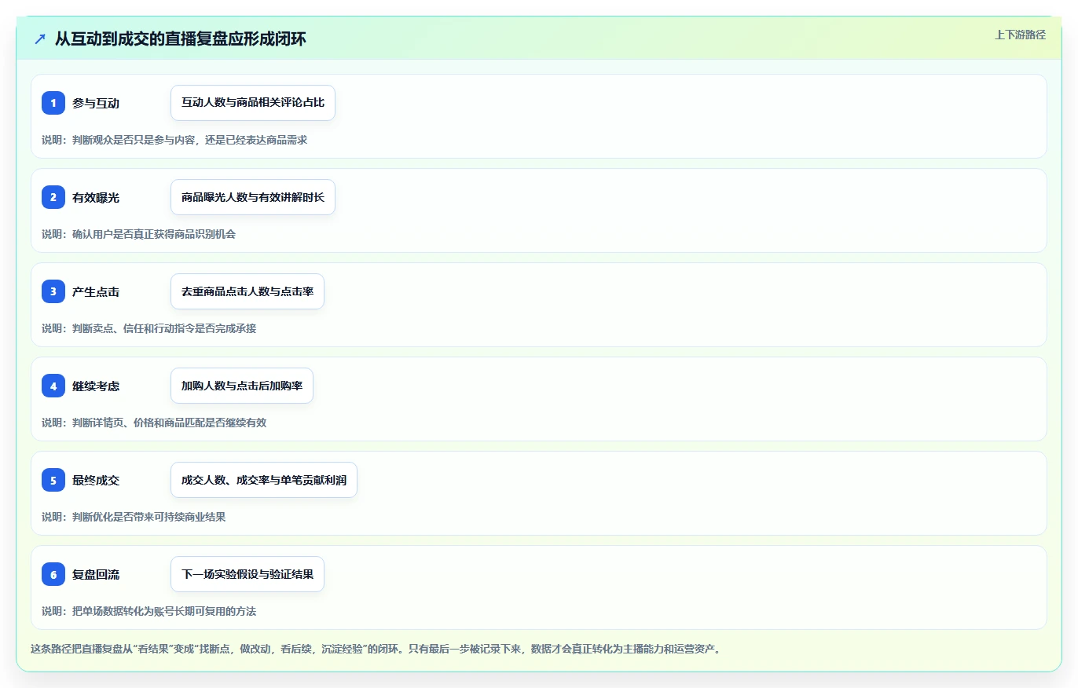Viewport: 1078px width, 688px height.
Task: Click the number 1 step badge
Action: click(x=53, y=103)
